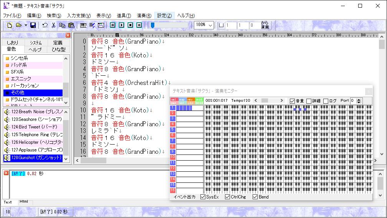This screenshot has width=387, height=218.
Task: Close the 演奏モニター window
Action: click(369, 91)
